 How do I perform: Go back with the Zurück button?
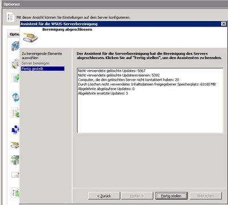[x=104, y=196]
